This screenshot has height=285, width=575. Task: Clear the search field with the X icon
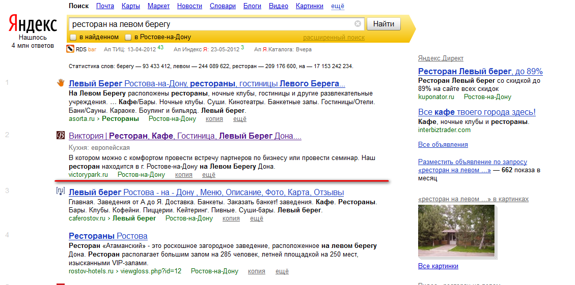click(358, 24)
